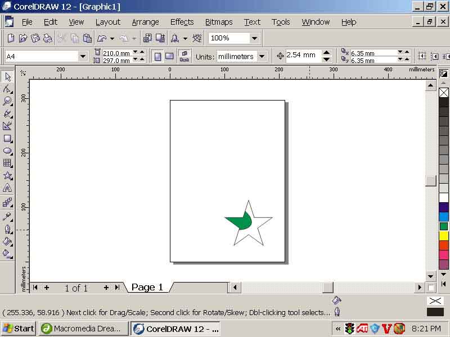Open the Arrange menu
The width and height of the screenshot is (450, 337).
tap(145, 22)
